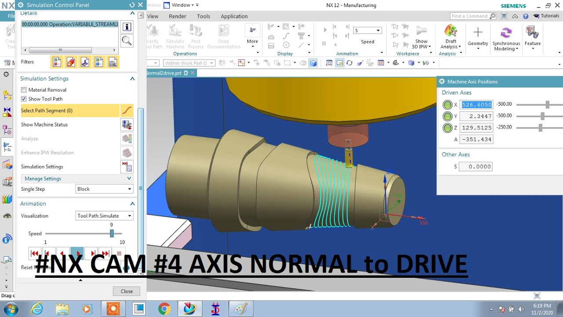Image resolution: width=563 pixels, height=317 pixels.
Task: Open Synchronous Modeling in ribbon
Action: coord(506,39)
